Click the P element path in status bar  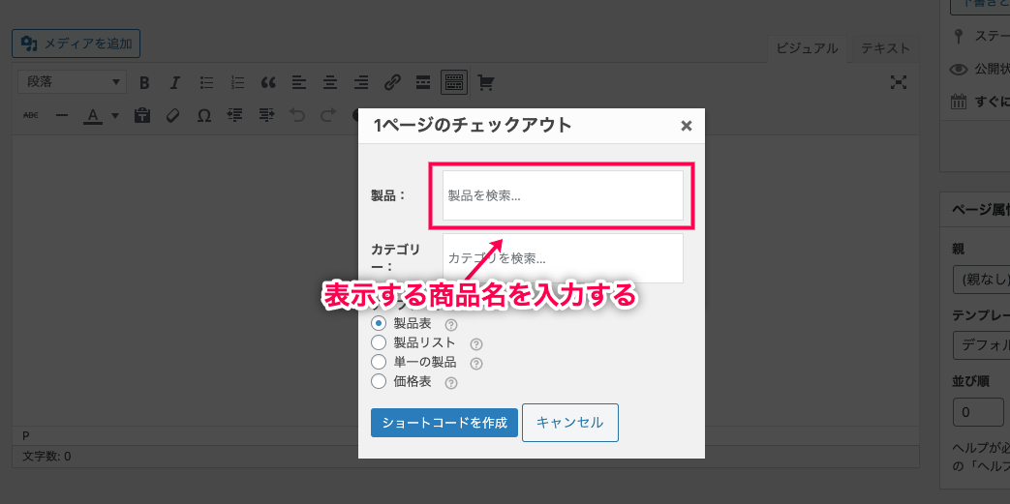(x=26, y=435)
